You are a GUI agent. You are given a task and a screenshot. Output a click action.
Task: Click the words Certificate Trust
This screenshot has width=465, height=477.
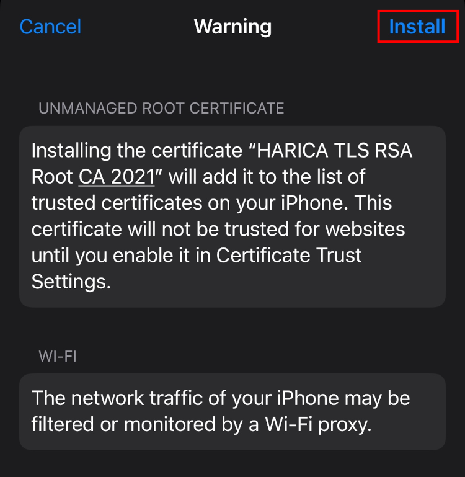289,255
